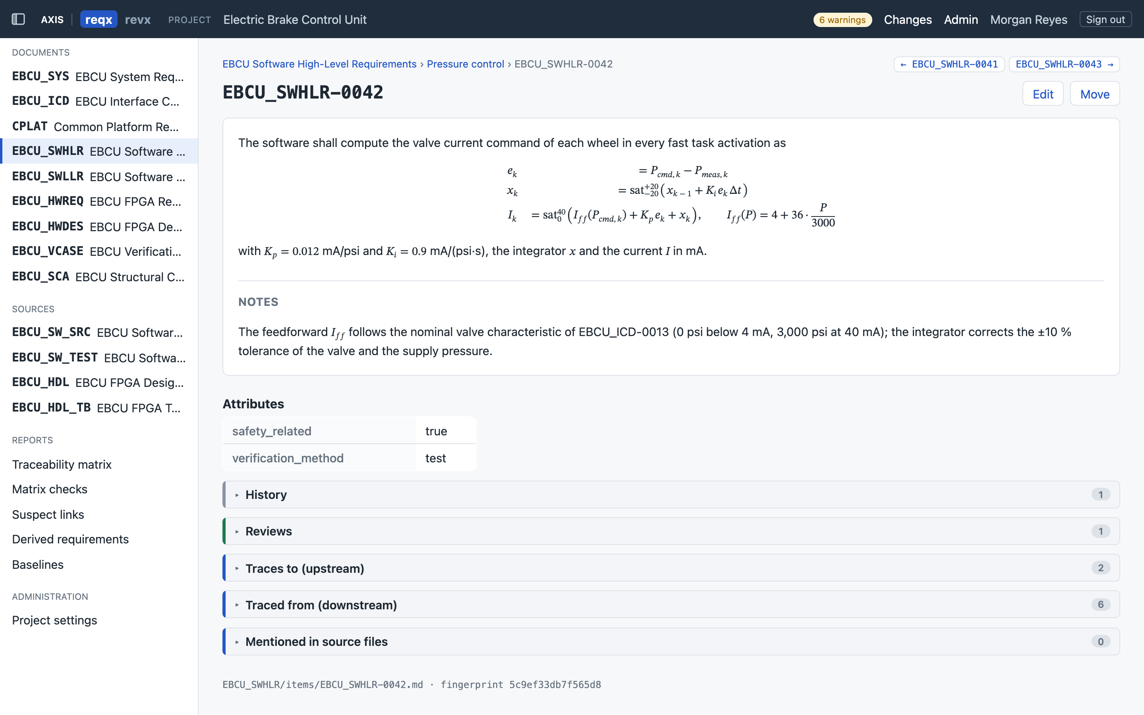
Task: Click the fingerprint 5c9ef33db7f565d8 text
Action: pos(520,684)
